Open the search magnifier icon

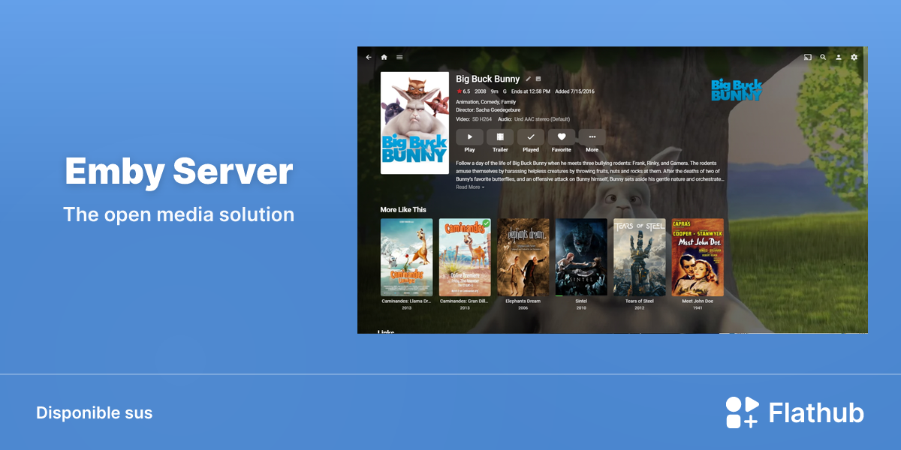tap(823, 57)
